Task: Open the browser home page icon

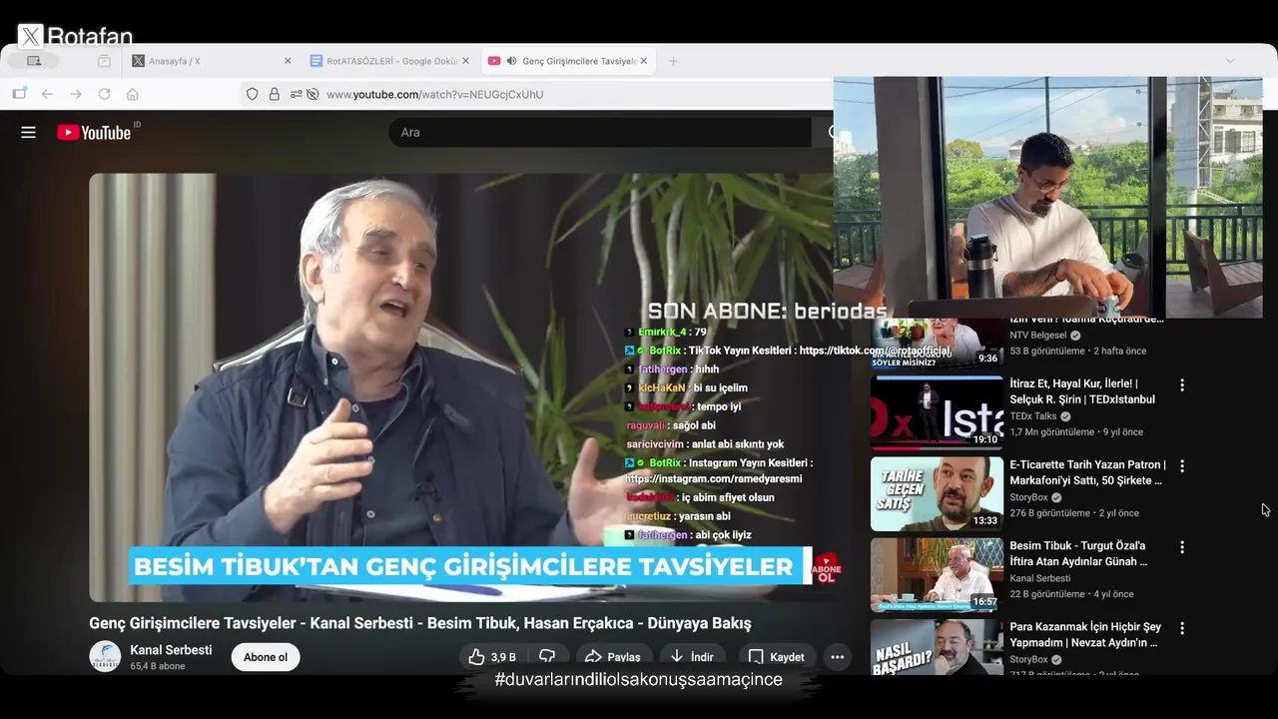Action: (x=132, y=94)
